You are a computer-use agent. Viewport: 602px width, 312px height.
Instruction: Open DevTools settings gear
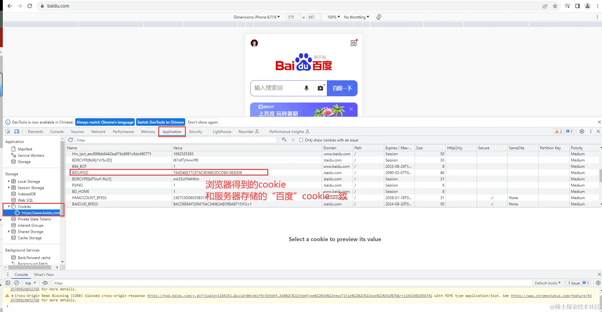click(x=582, y=131)
